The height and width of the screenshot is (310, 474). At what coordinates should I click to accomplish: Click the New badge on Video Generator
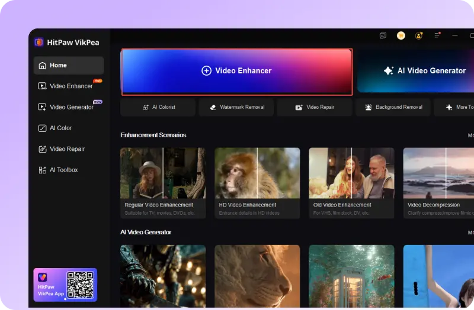click(98, 102)
